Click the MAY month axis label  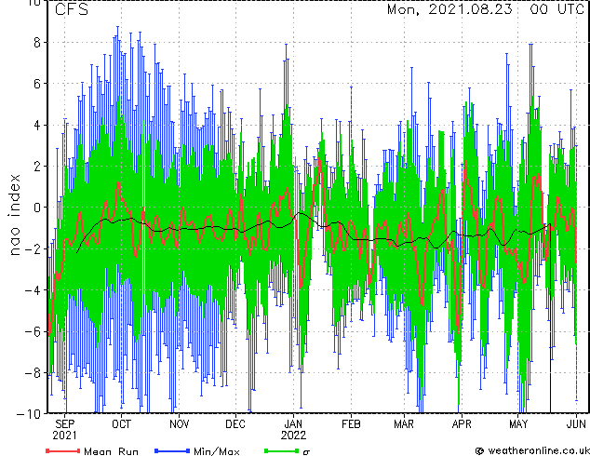[518, 424]
